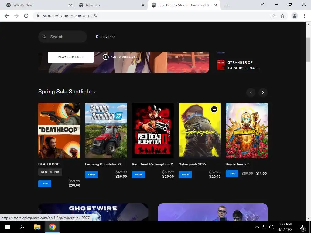Click DEATHLOOP's NEW TO EPIC badge

click(50, 172)
